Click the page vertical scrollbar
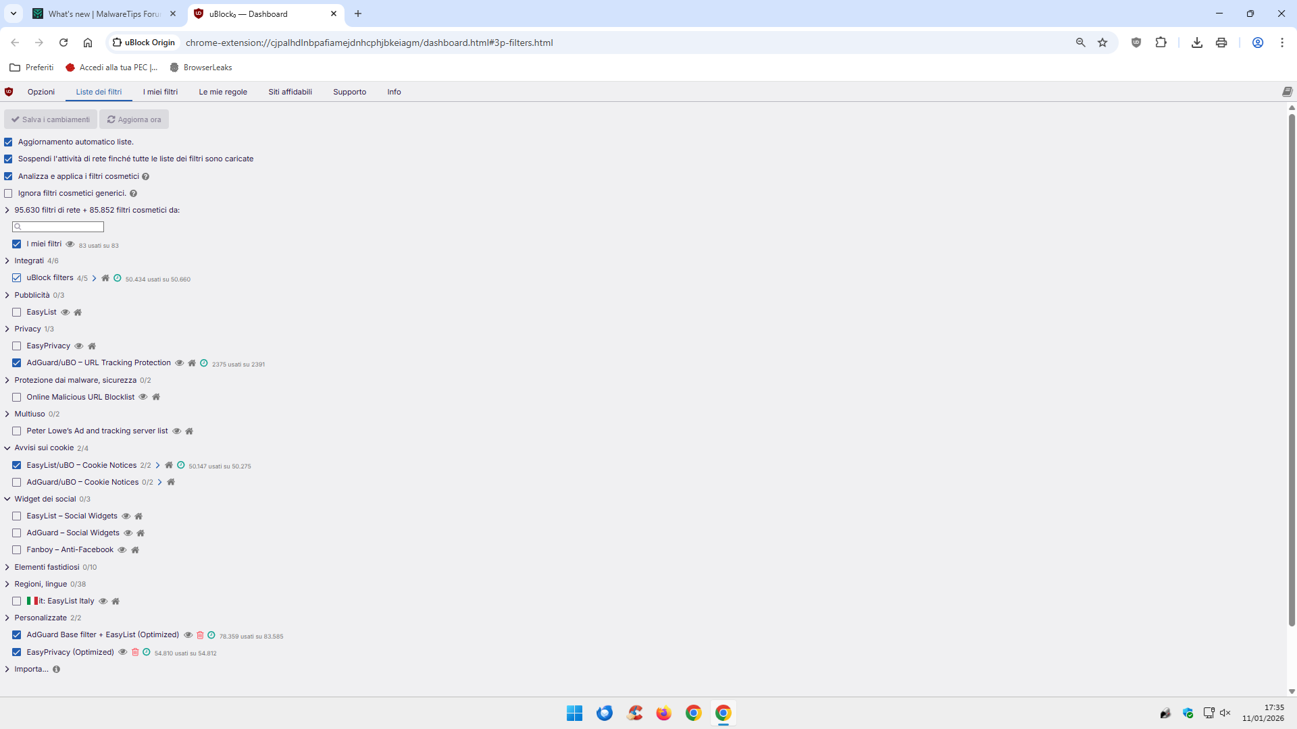 click(x=1292, y=370)
